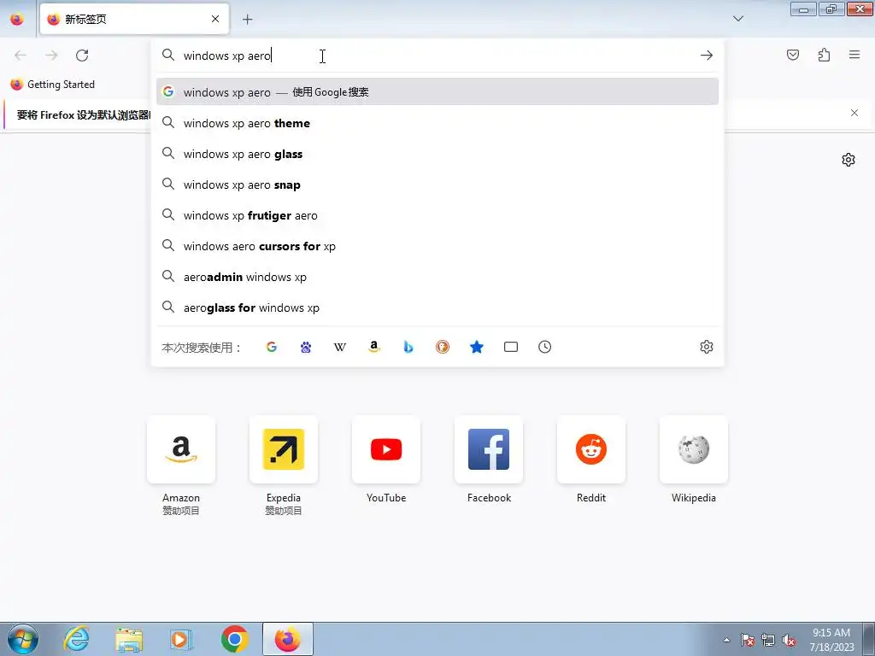Choose suggestion 'aeroglass for windows xp'
875x656 pixels.
click(437, 307)
